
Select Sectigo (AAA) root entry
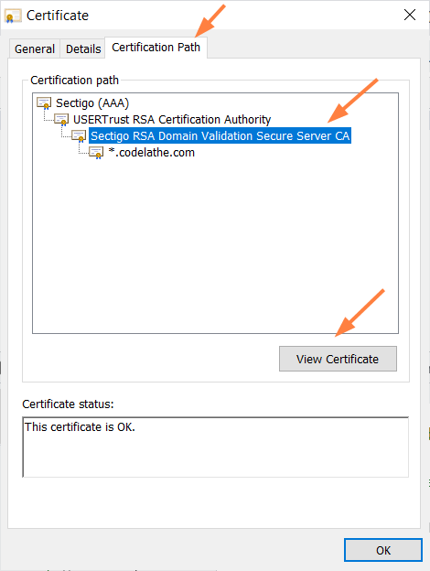[92, 103]
